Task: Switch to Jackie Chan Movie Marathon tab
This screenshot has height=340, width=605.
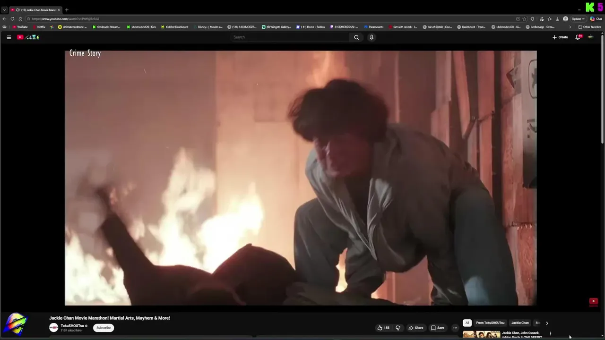Action: click(x=35, y=10)
